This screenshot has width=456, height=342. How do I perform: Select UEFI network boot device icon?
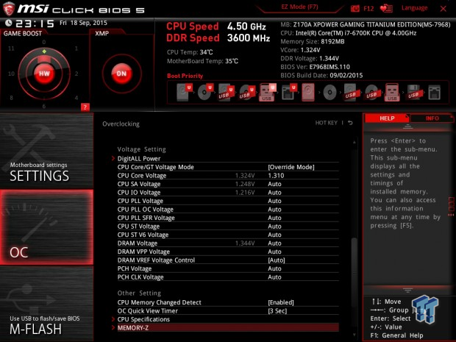pyautogui.click(x=289, y=92)
